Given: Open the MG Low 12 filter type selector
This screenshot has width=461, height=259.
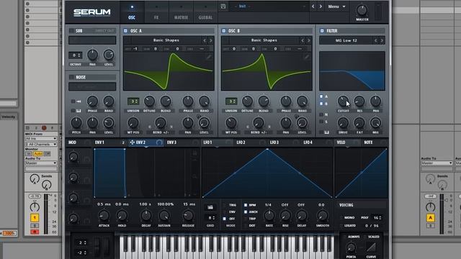Looking at the screenshot, I should point(346,40).
